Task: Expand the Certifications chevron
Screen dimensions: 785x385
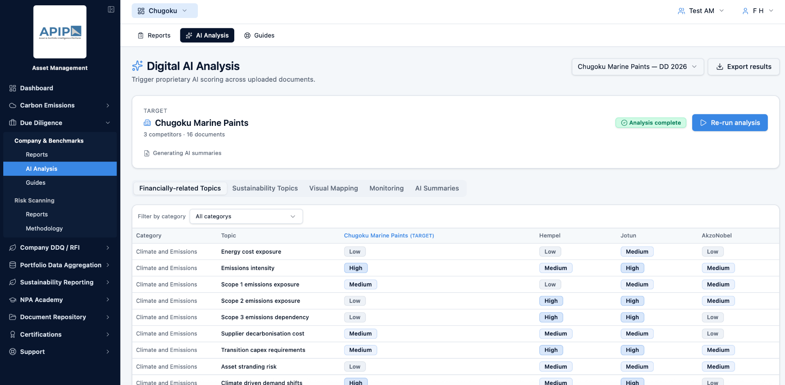Action: pos(108,334)
